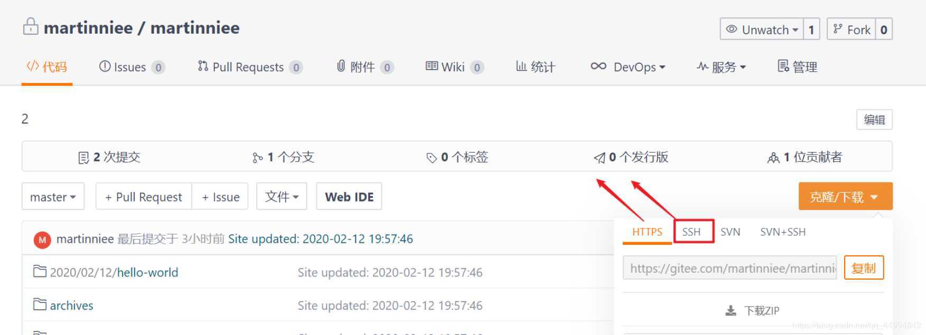Expand the DevOps menu
926x335 pixels.
pyautogui.click(x=628, y=67)
